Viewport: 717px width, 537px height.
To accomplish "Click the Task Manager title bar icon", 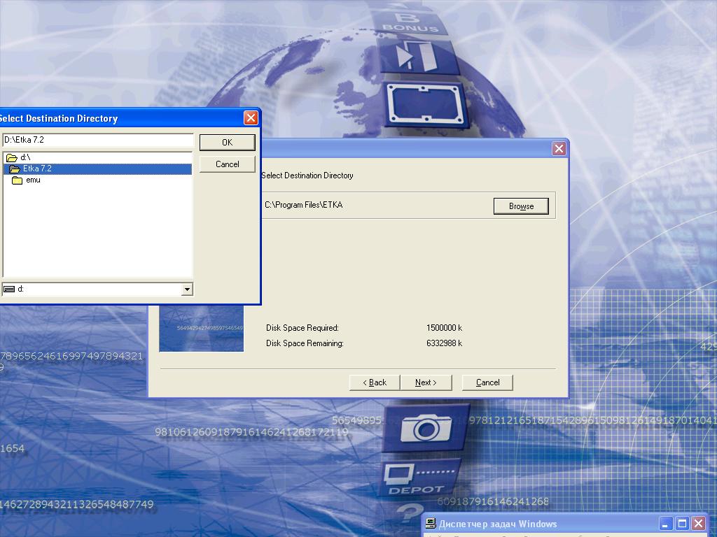I will tap(431, 524).
